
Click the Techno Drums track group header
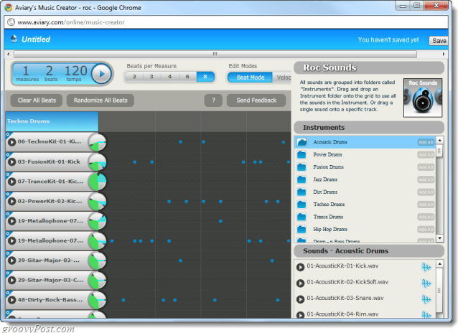[x=52, y=121]
